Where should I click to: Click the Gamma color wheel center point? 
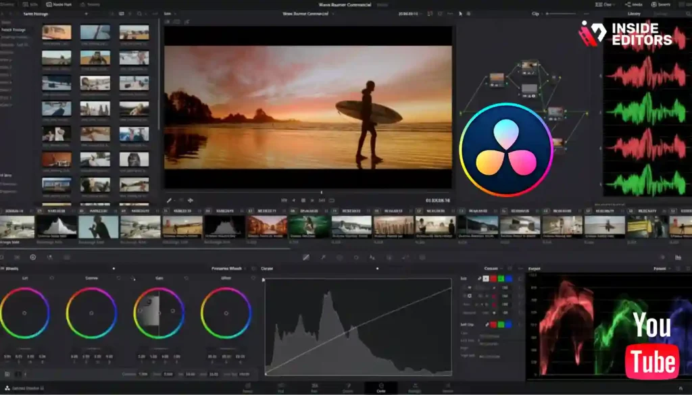pos(91,313)
